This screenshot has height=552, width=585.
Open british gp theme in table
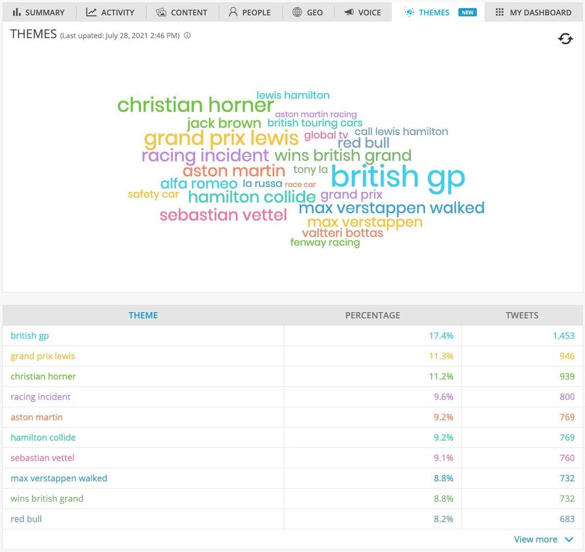tap(30, 335)
